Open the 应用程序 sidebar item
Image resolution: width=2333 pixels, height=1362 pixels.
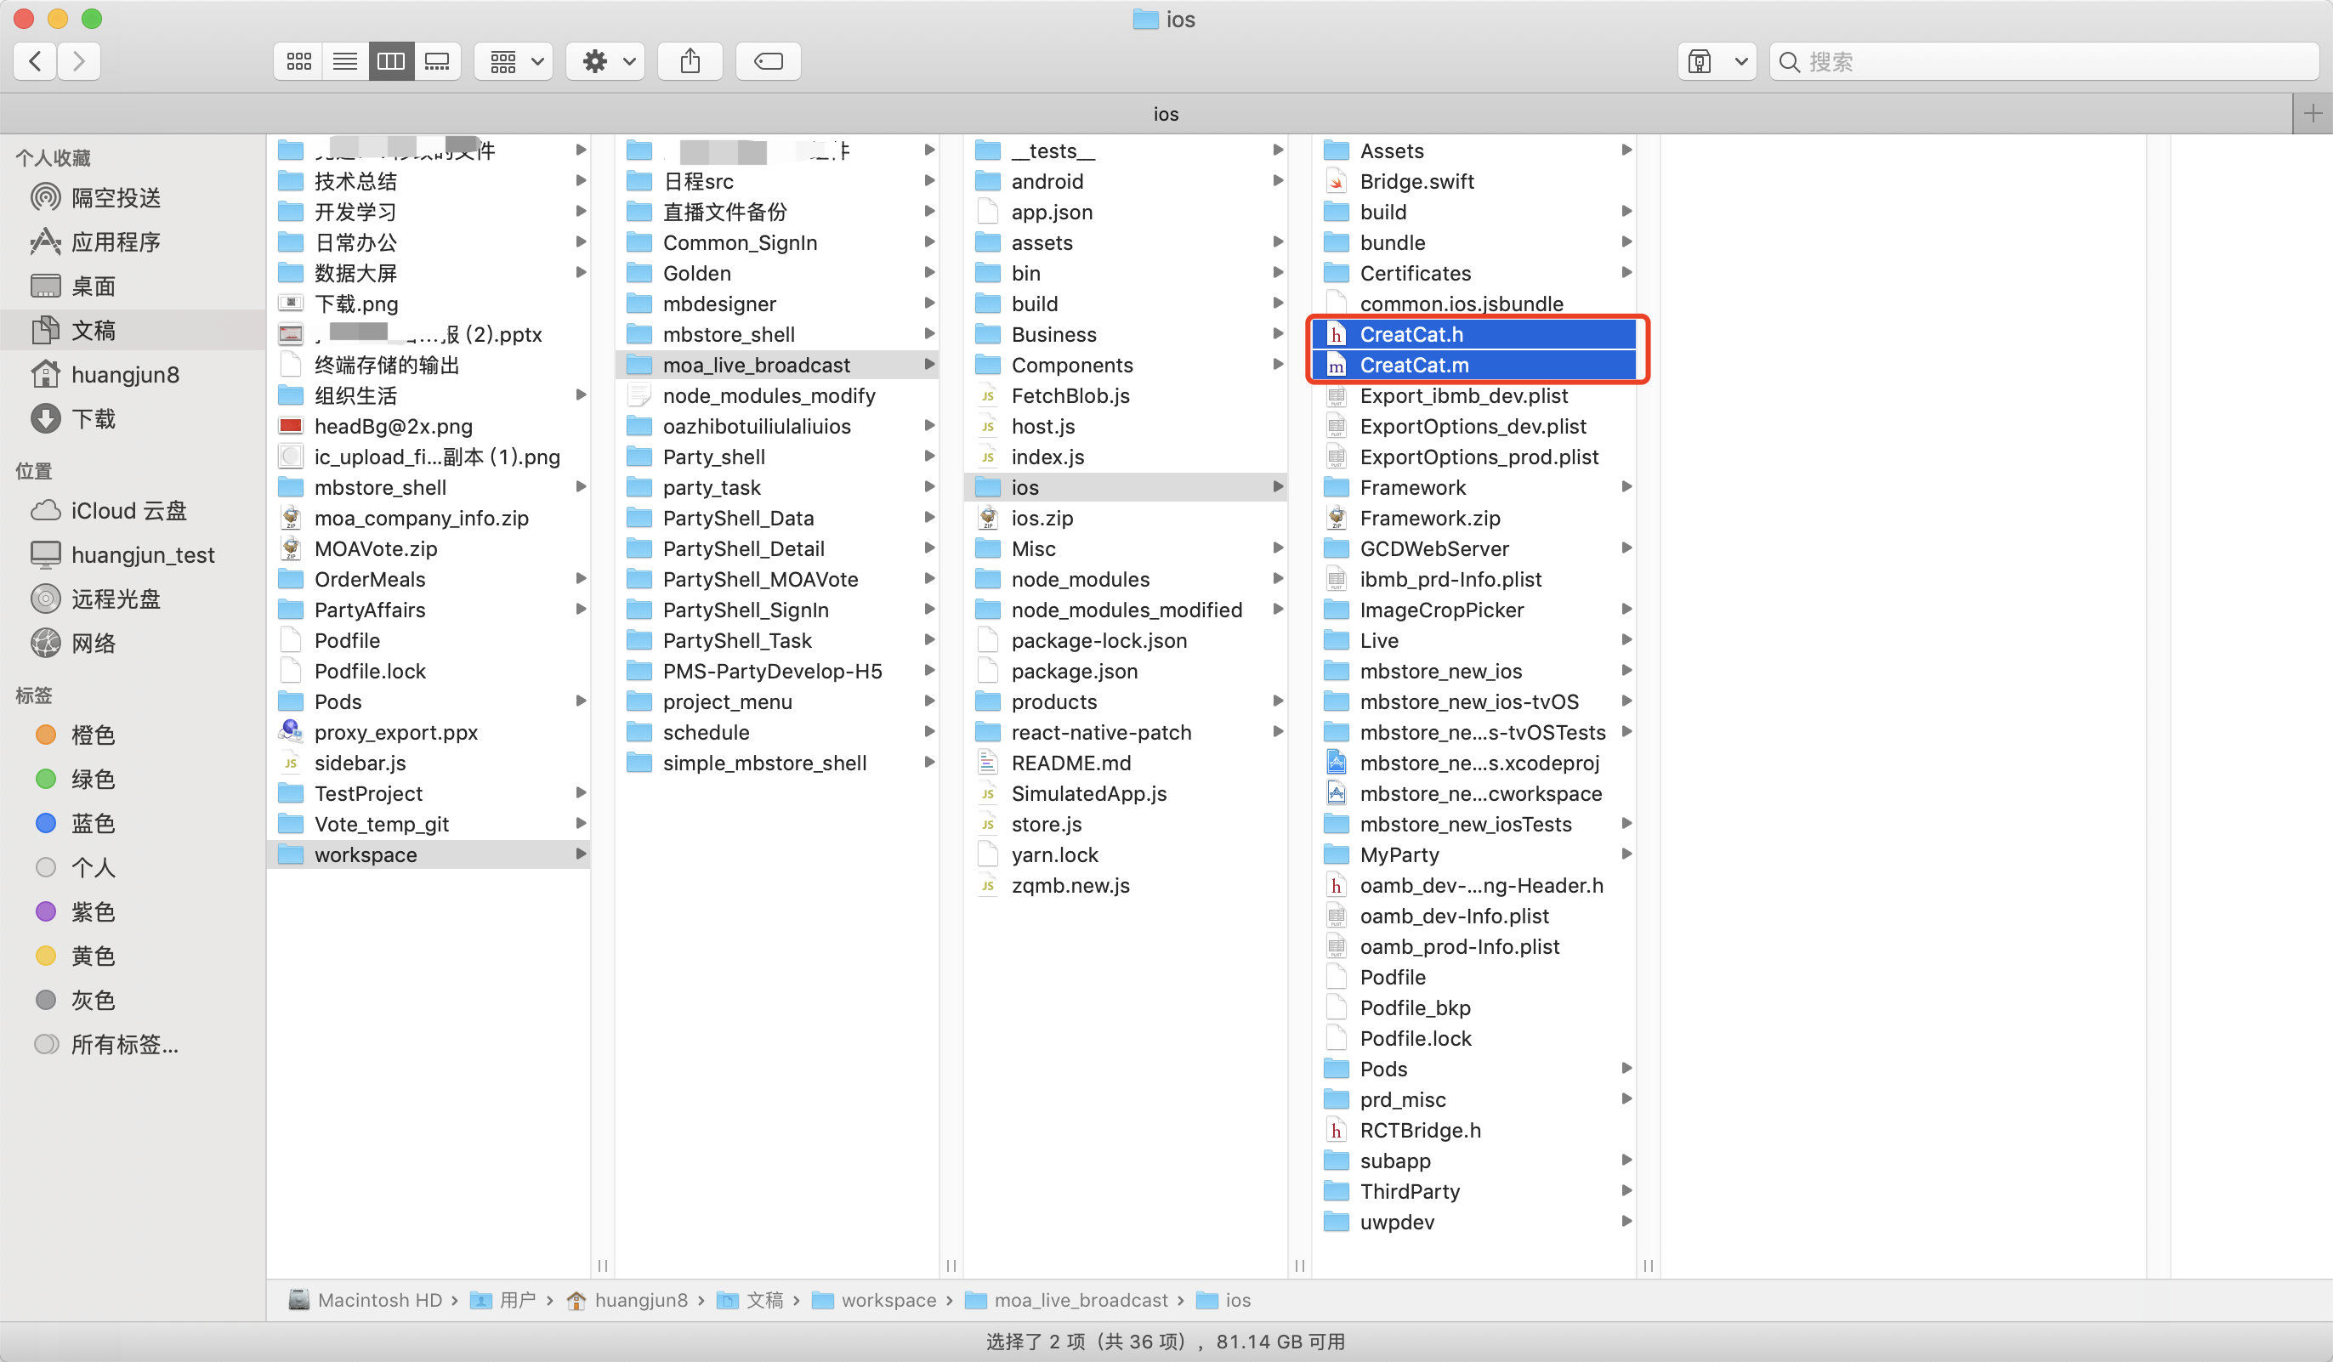[115, 241]
